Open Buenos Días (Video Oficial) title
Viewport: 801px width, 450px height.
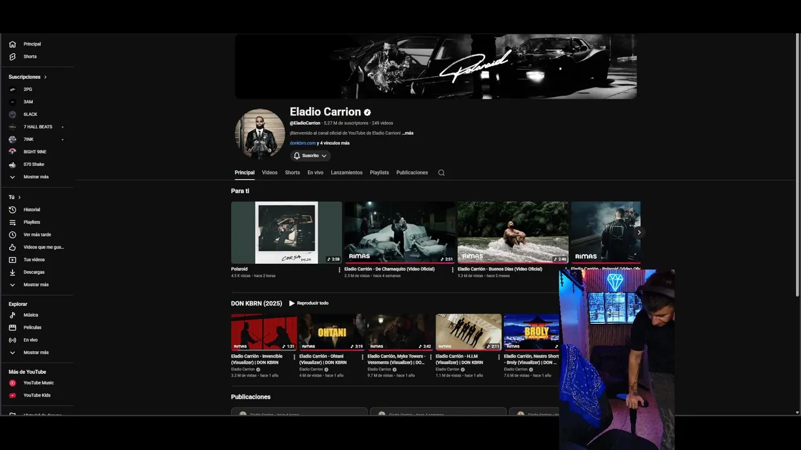[x=500, y=269]
